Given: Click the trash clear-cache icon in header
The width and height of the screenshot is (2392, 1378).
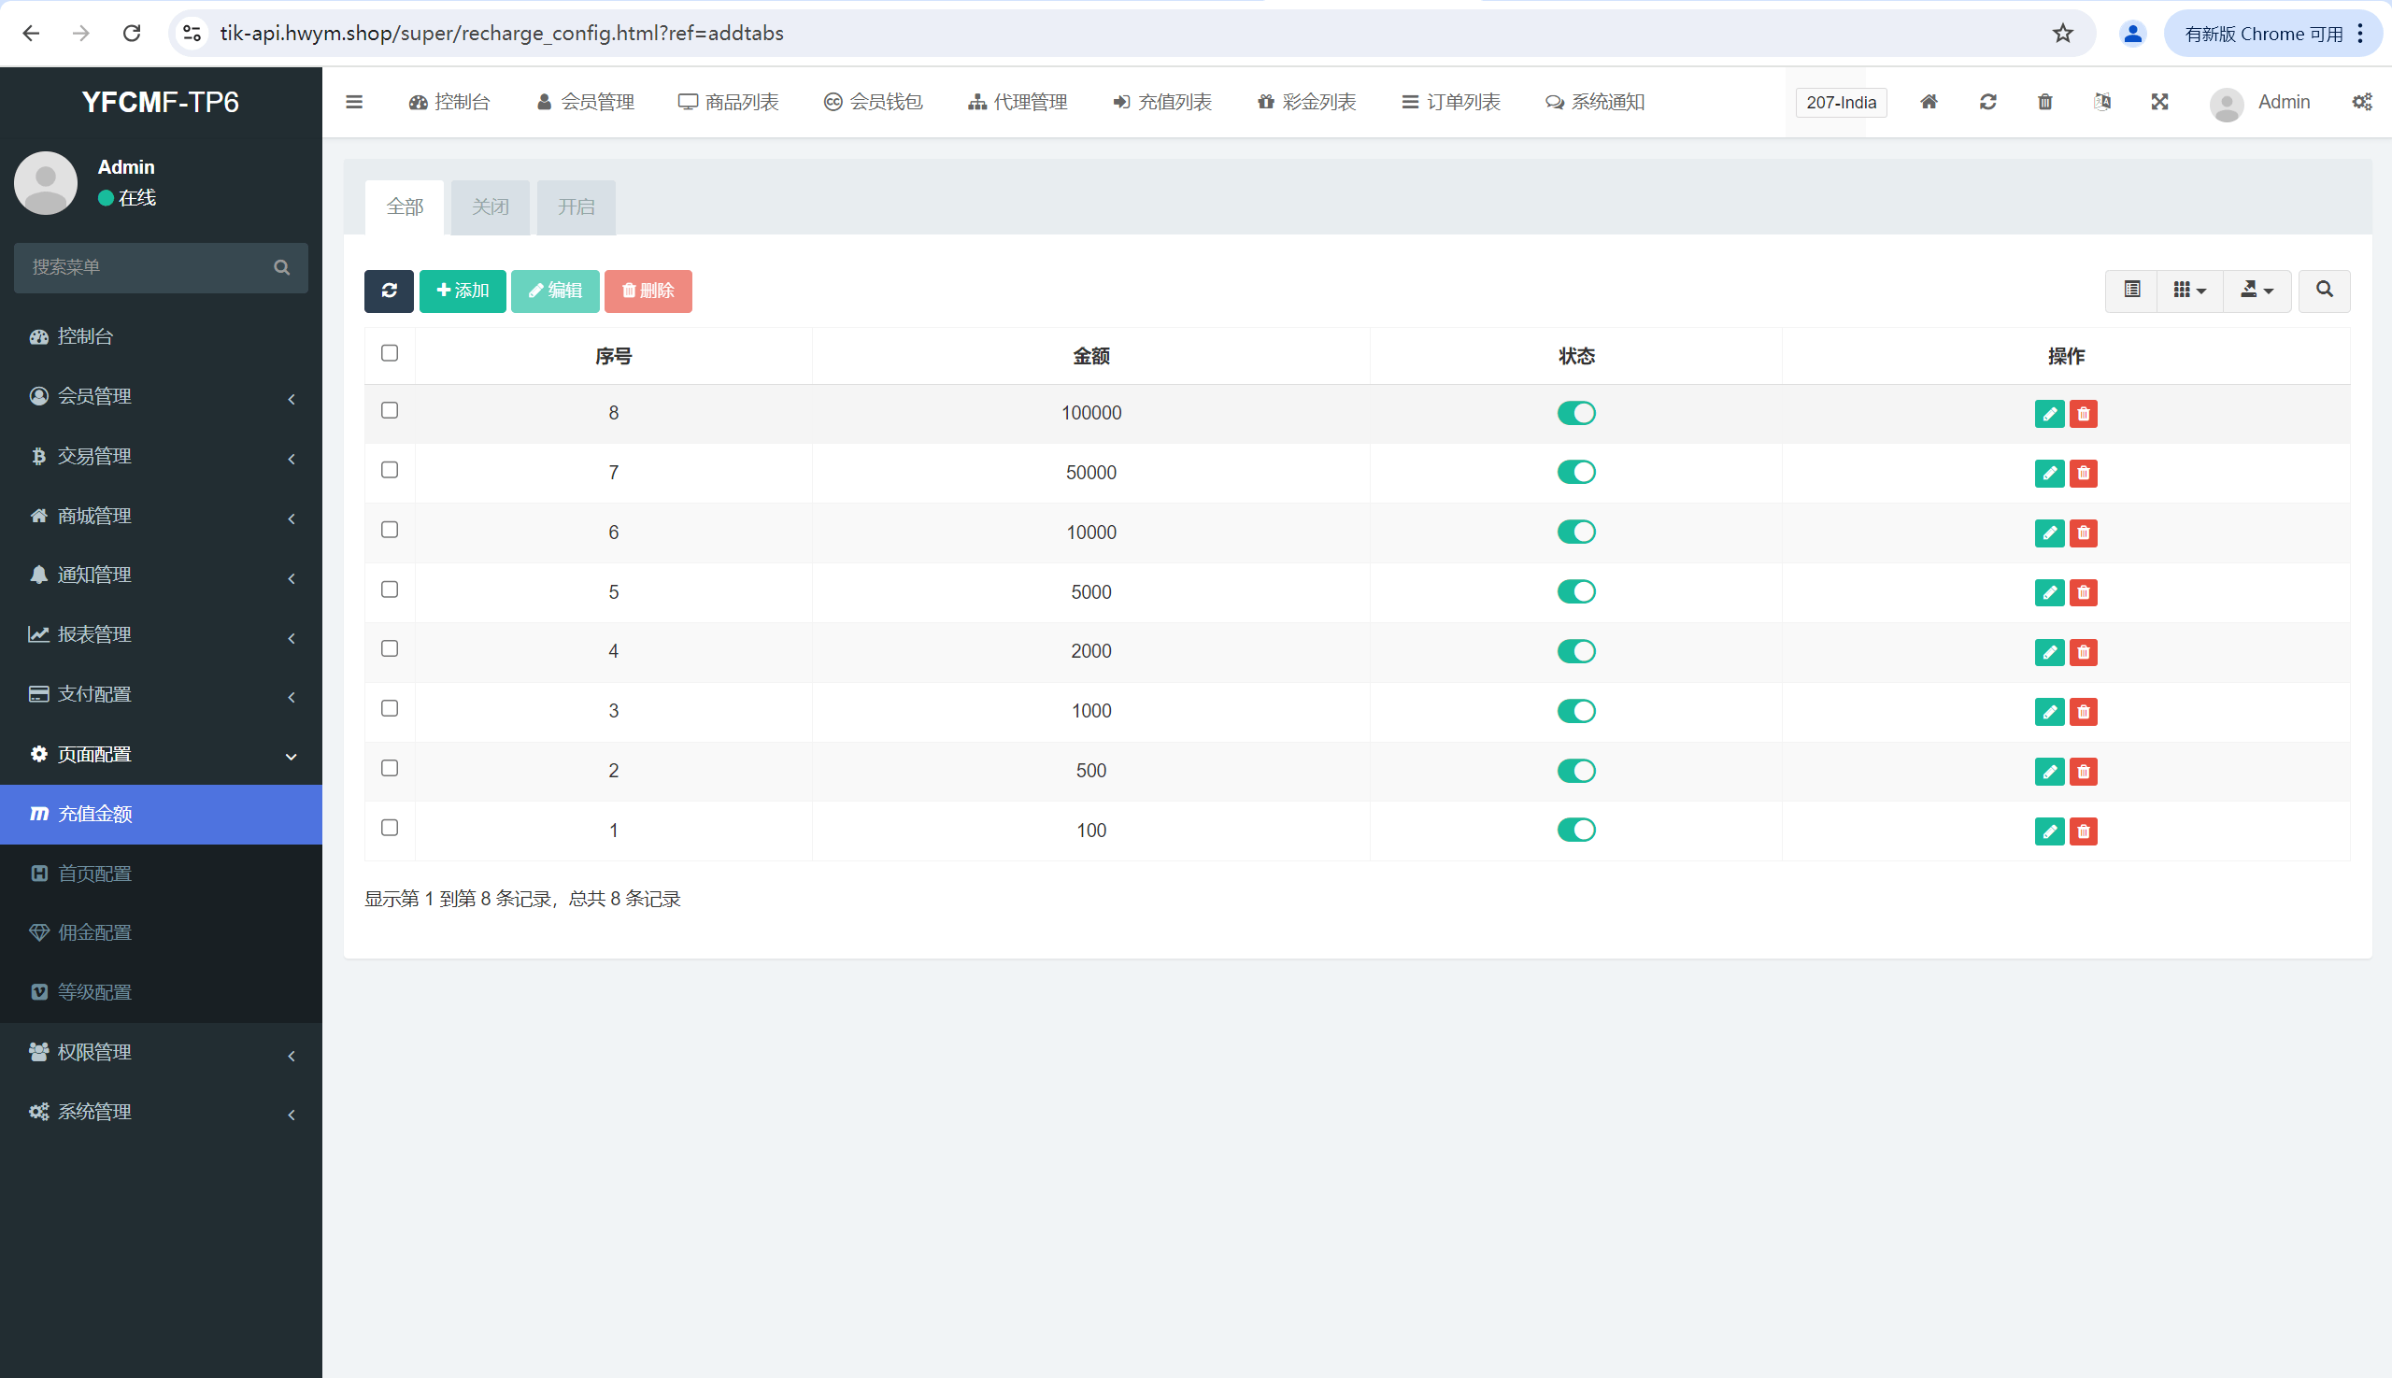Looking at the screenshot, I should tap(2044, 102).
